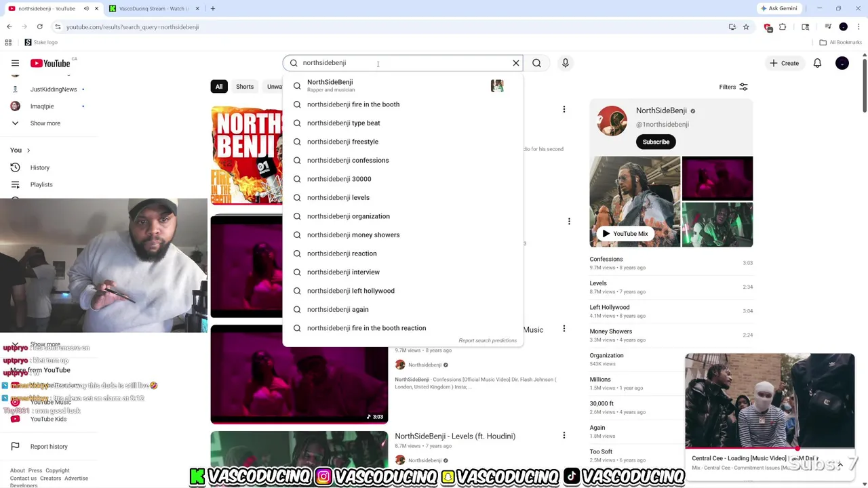Viewport: 868px width, 488px height.
Task: Choose suggestion 'northsidebenji organization'
Action: pos(403,216)
